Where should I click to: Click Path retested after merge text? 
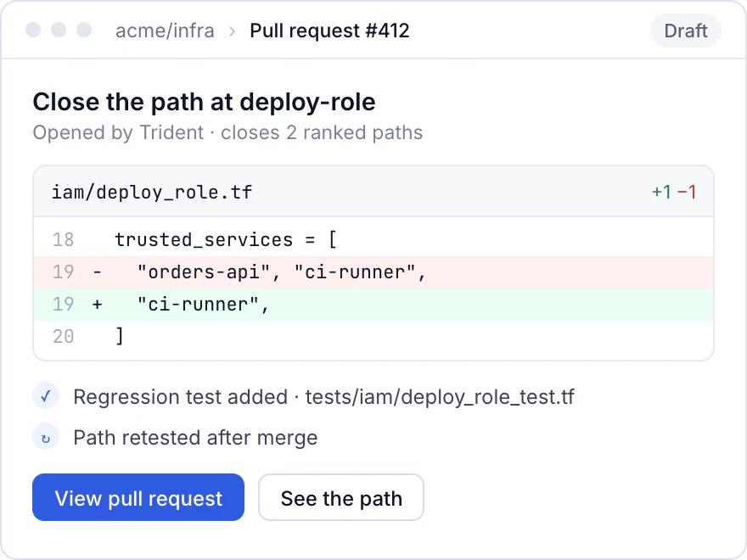195,438
